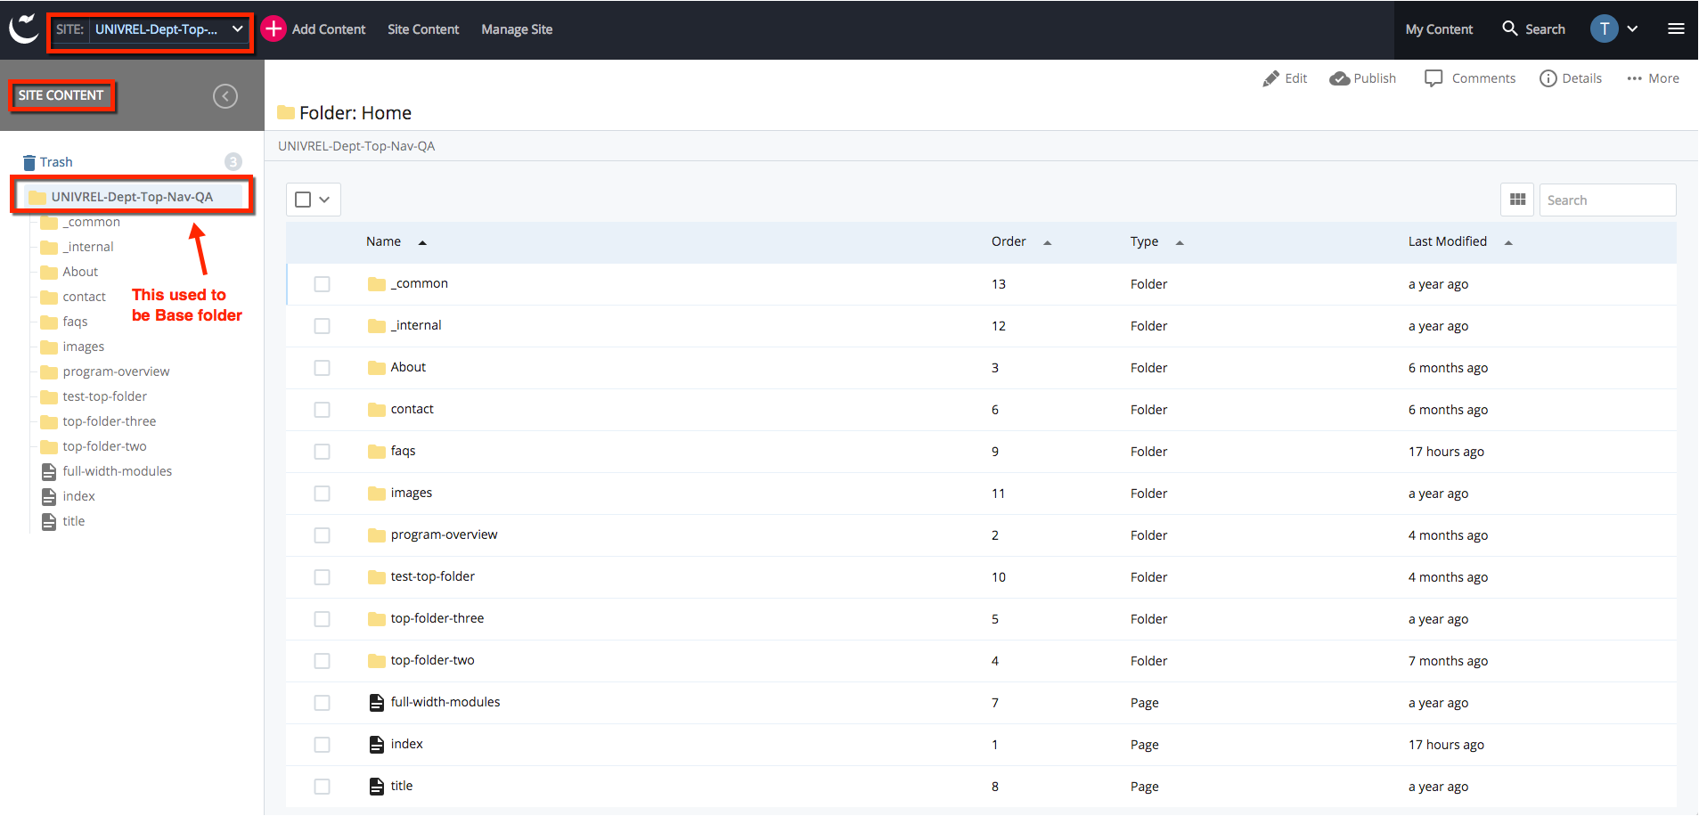The height and width of the screenshot is (816, 1699).
Task: Click the top-folder-two folder icon in table
Action: click(x=377, y=661)
